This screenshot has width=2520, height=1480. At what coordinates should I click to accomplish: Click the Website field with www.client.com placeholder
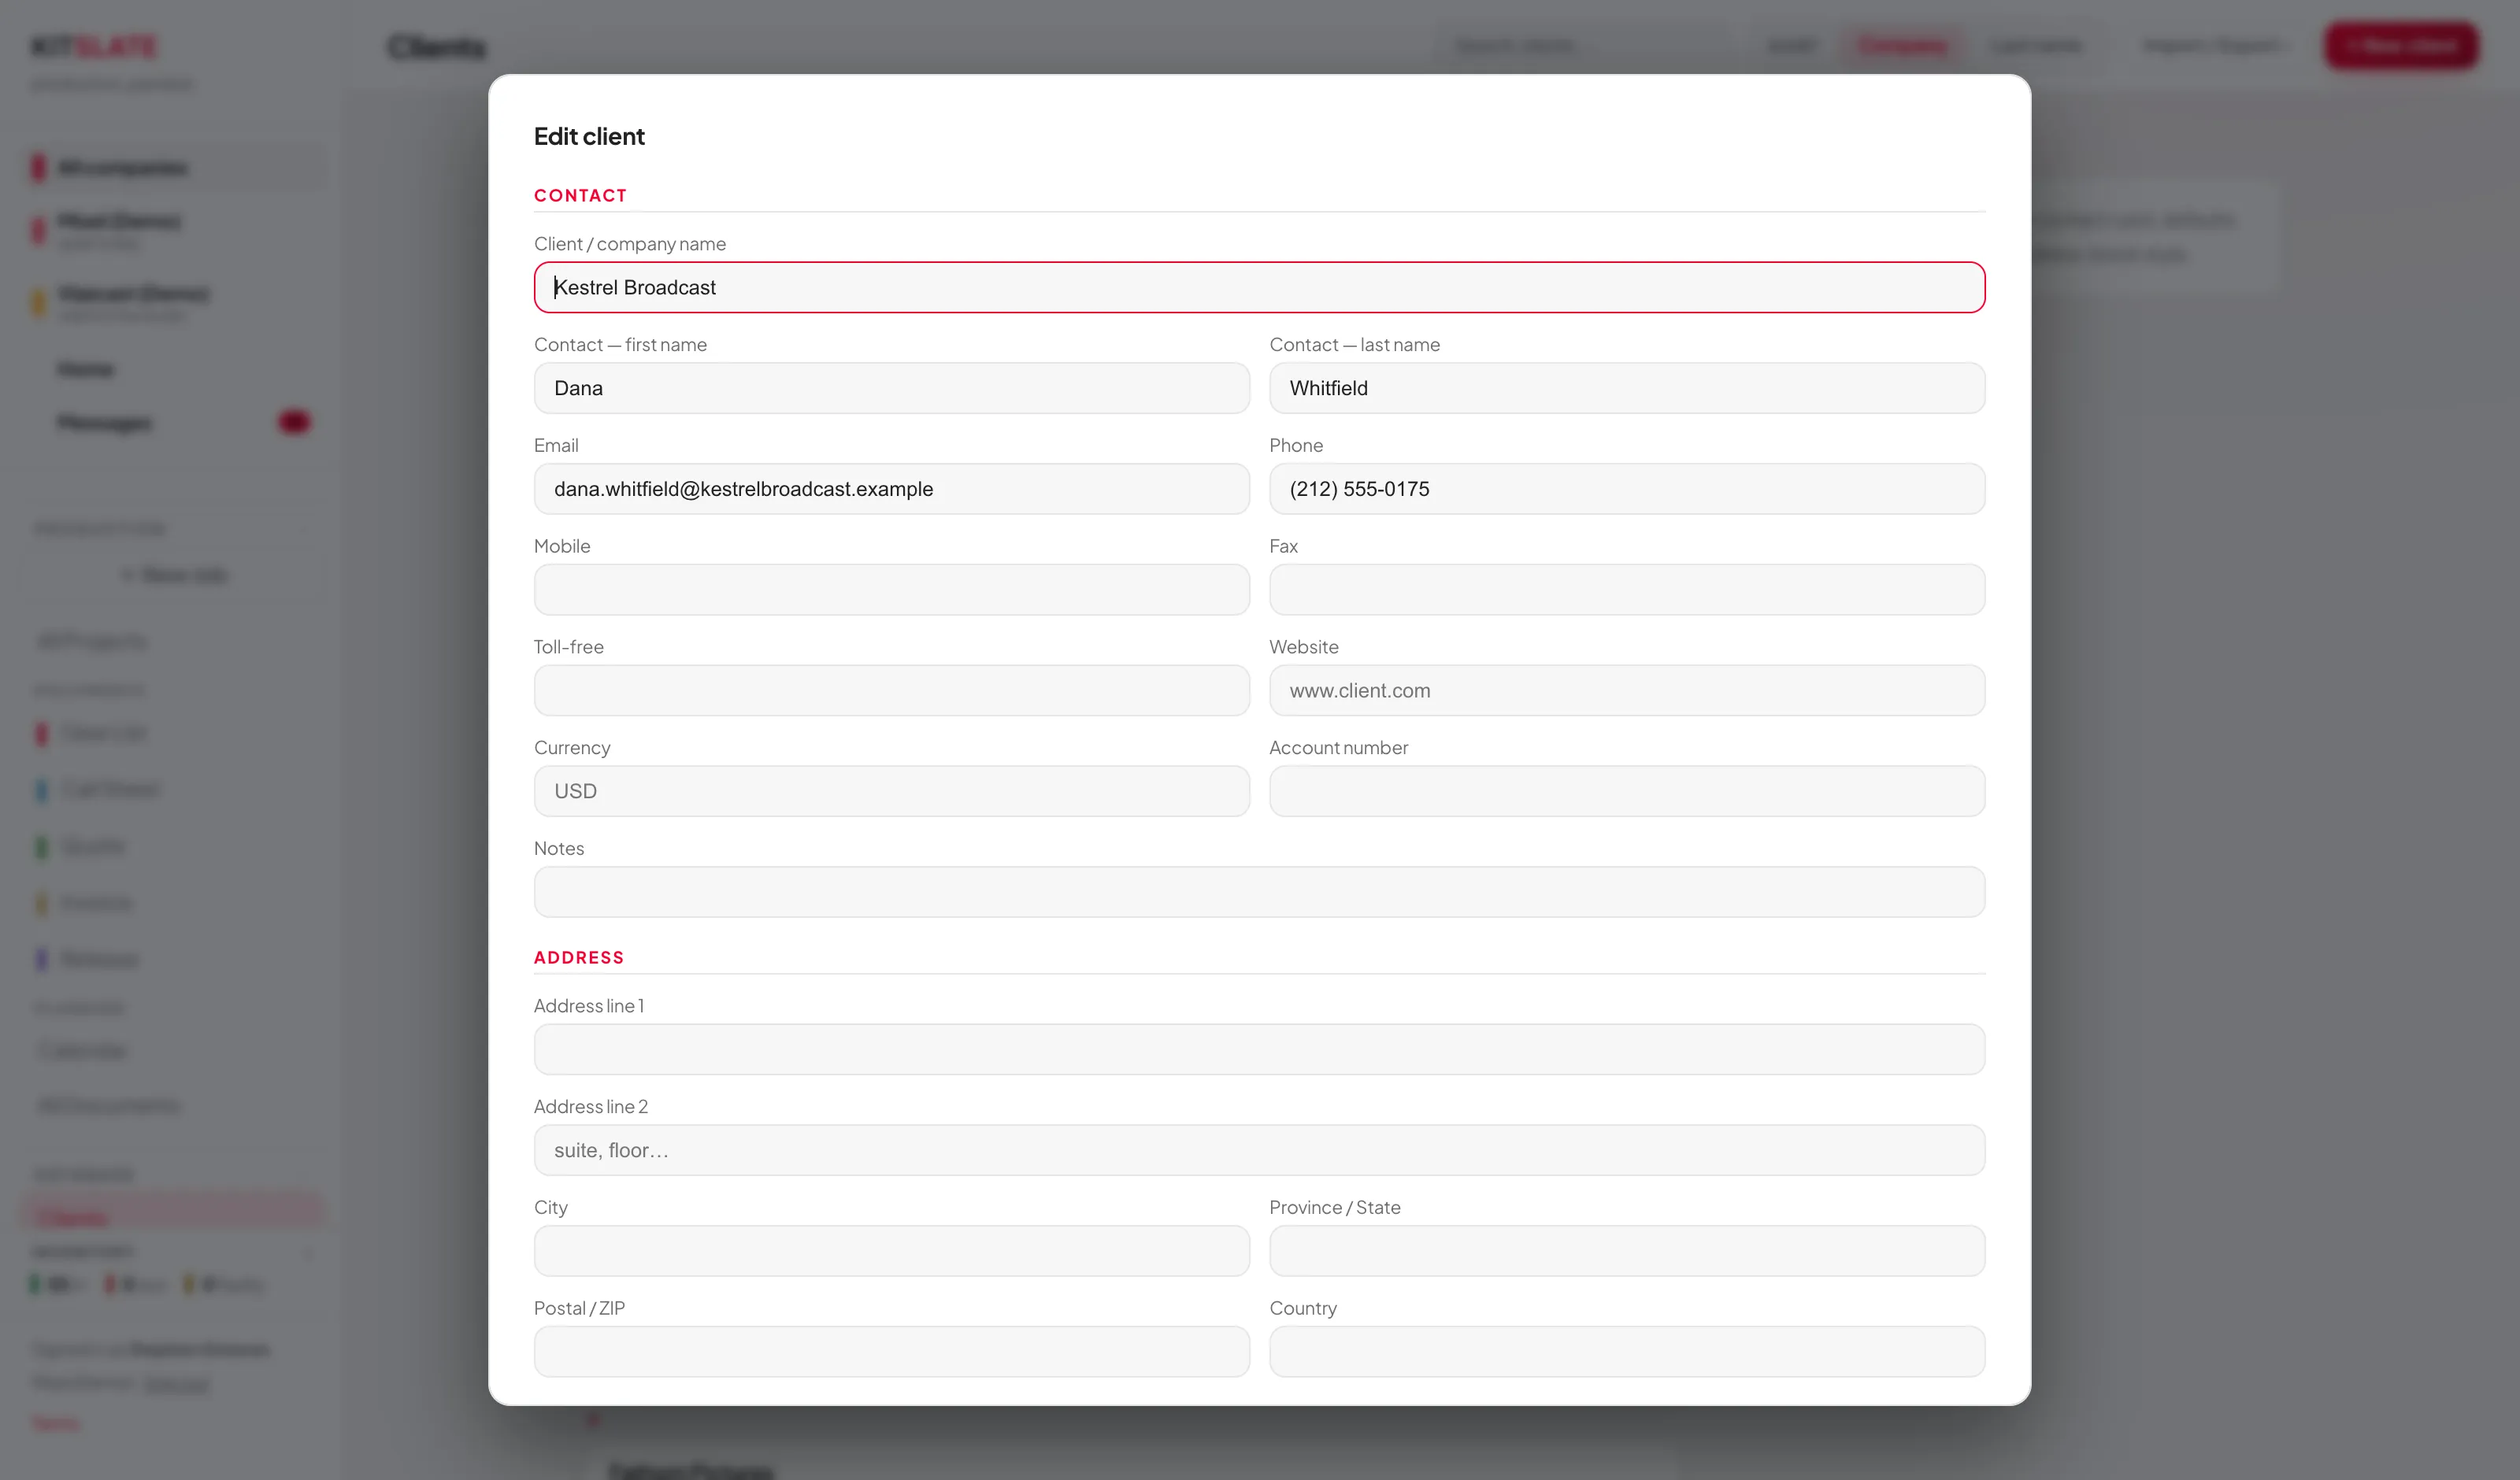click(x=1627, y=690)
